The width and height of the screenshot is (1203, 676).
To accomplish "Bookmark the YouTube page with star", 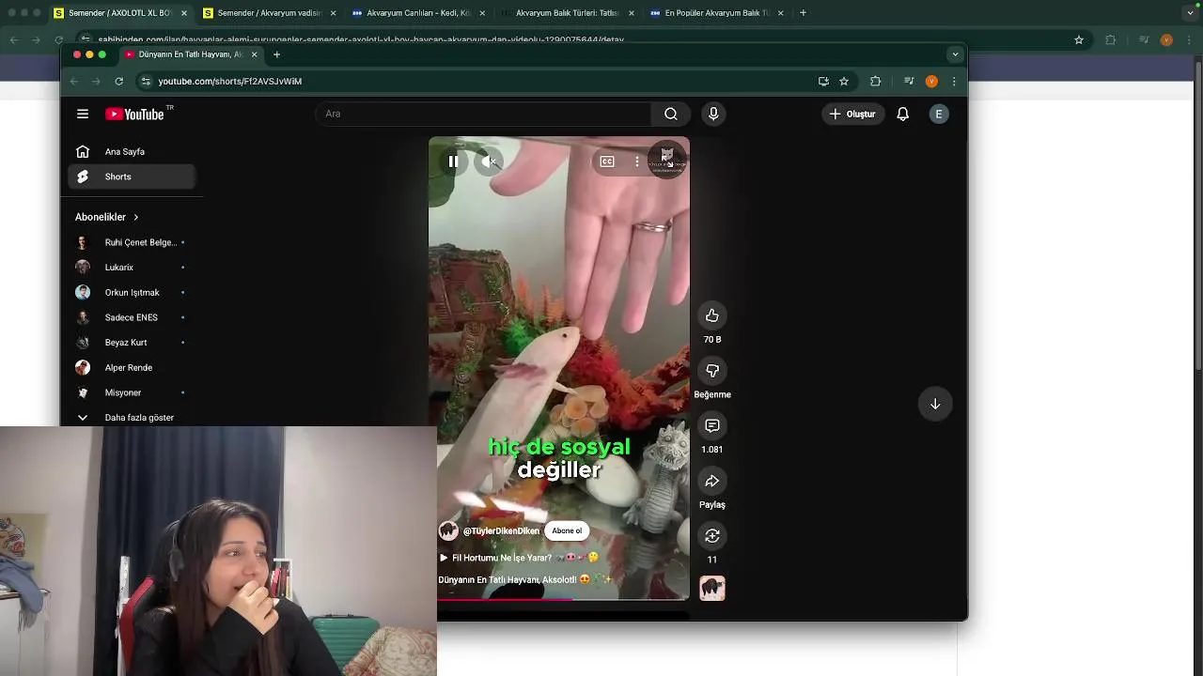I will pos(844,82).
